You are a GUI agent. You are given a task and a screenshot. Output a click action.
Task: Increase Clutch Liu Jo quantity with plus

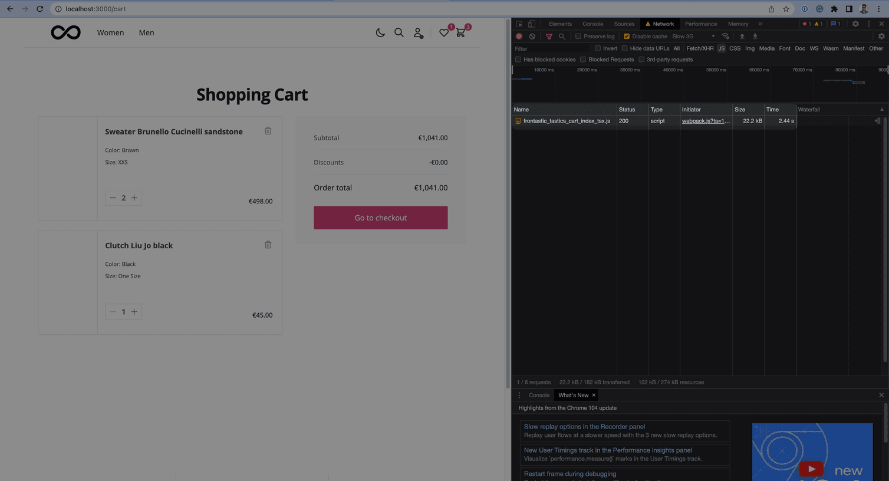(x=134, y=311)
